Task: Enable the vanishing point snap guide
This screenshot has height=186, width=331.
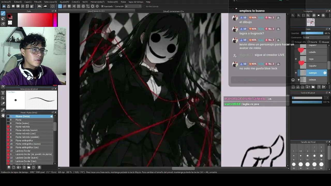Action: click(74, 6)
